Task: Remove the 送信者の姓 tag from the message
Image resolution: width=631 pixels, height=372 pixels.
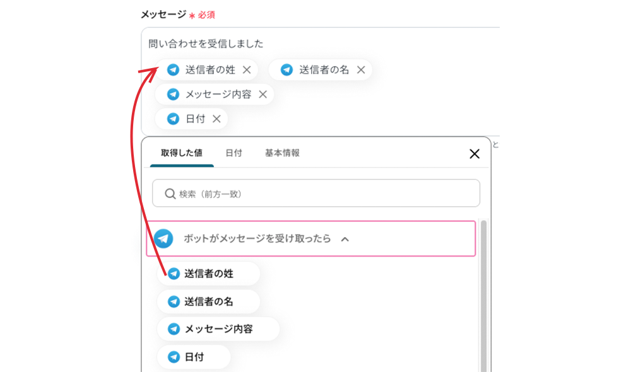Action: pyautogui.click(x=247, y=70)
